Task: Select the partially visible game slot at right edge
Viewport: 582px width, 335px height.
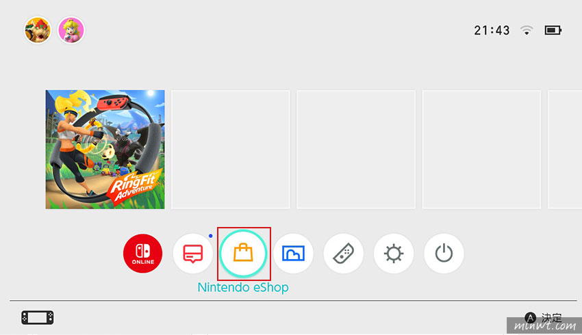Action: click(565, 149)
